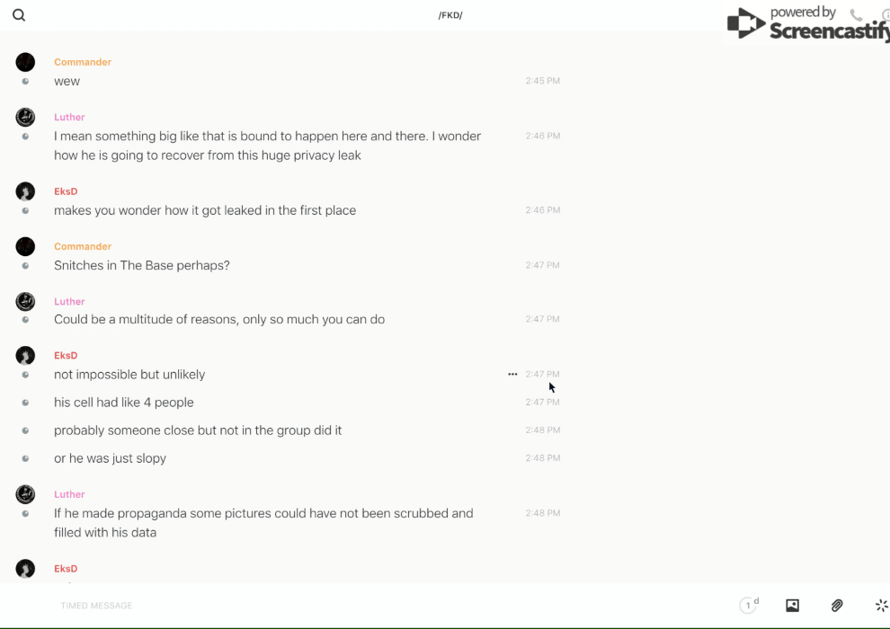
Task: Click the Luther name above 'Could be a multitude'
Action: tap(69, 302)
